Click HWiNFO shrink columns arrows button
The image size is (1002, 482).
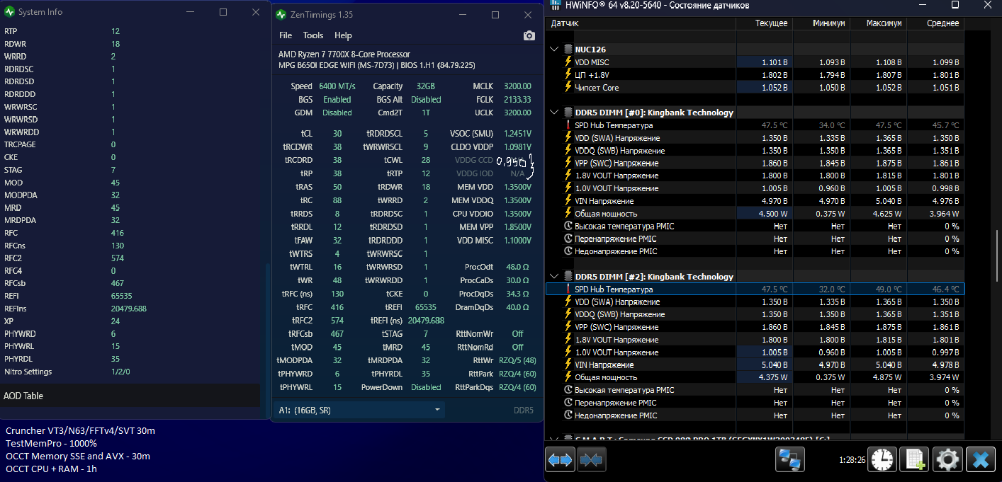point(591,460)
